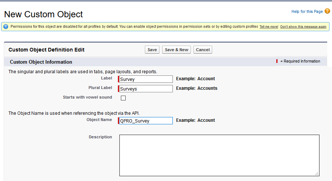Click the Description field label

(x=100, y=137)
